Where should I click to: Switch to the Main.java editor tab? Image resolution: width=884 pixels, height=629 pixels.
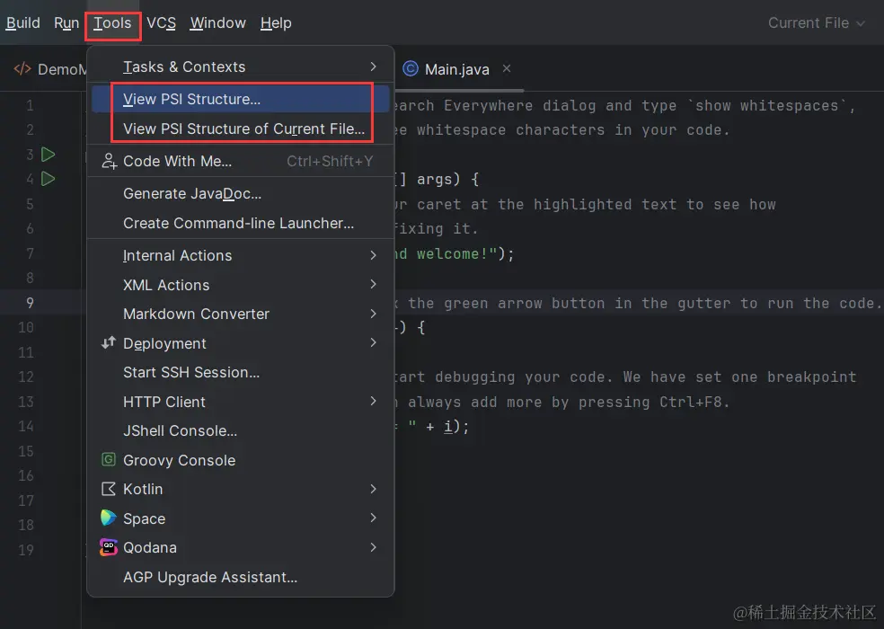point(456,69)
